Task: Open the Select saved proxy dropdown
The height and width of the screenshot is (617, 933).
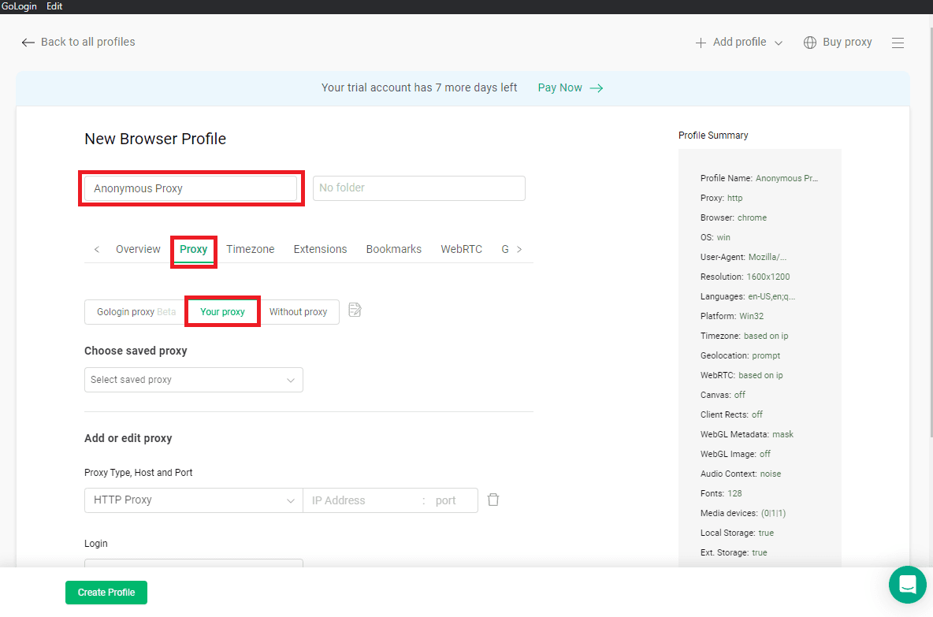Action: pyautogui.click(x=193, y=379)
